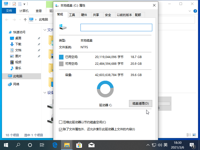The image size is (200, 150).
Task: Open the Microsoft Store taskbar icon
Action: 79,145
